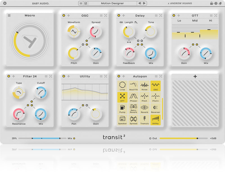The image size is (225, 172).
Task: Click the eraser icon in the header
Action: 220,3
